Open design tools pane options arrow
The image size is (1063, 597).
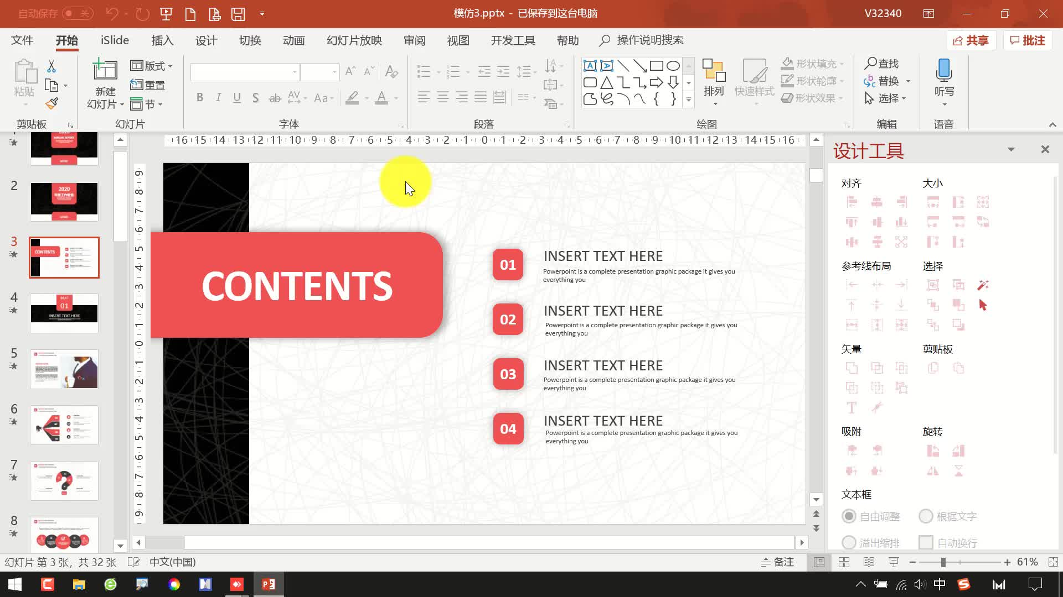(1011, 150)
